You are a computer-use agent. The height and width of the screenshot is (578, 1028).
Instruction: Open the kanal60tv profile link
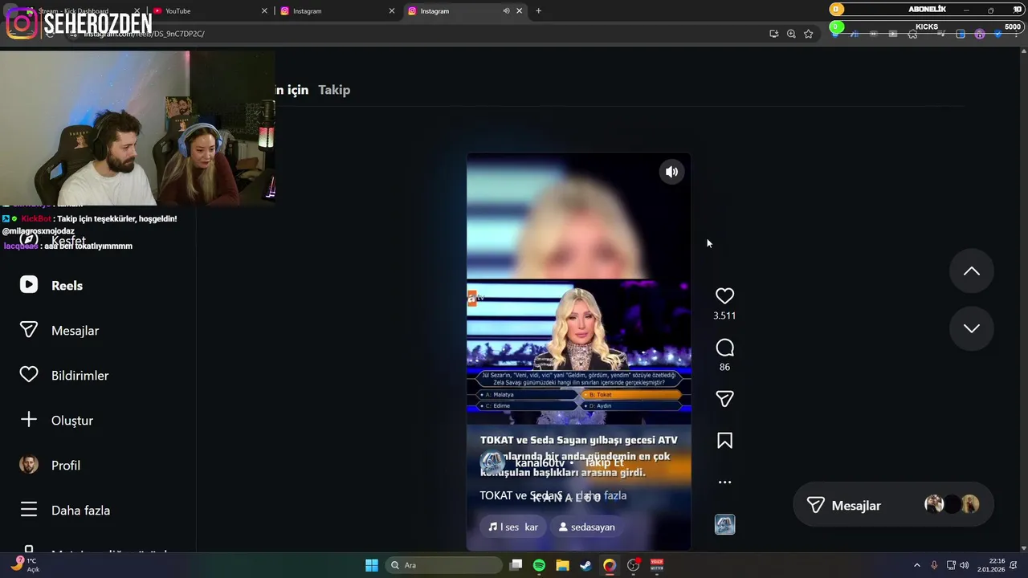[540, 463]
